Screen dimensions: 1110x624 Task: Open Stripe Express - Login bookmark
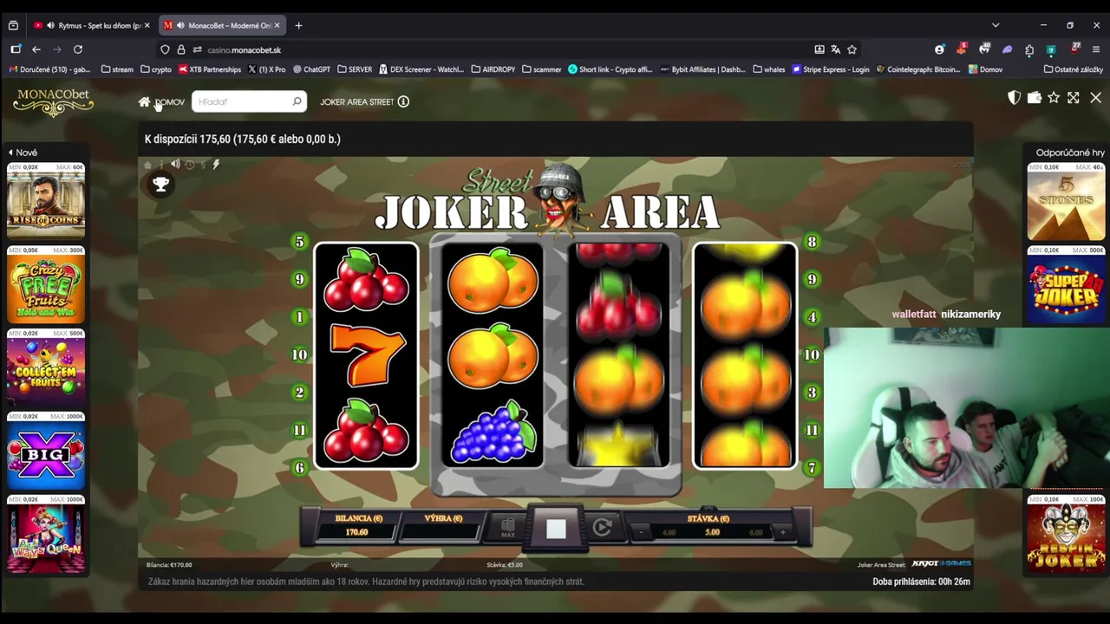coord(831,69)
